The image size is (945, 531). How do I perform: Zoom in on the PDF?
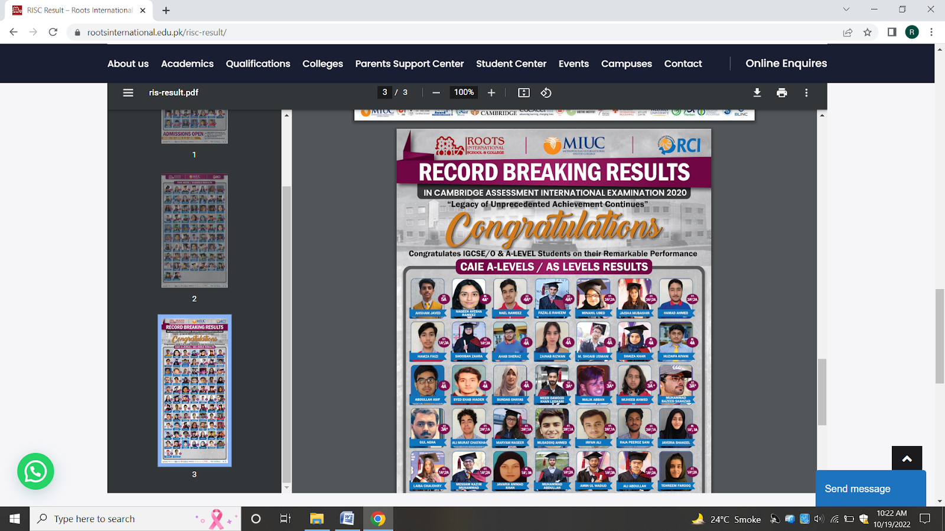pyautogui.click(x=491, y=93)
